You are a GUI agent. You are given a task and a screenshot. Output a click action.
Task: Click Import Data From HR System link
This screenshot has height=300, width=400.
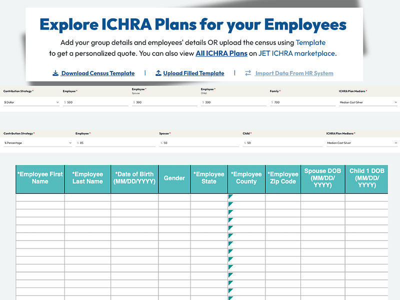click(x=294, y=73)
